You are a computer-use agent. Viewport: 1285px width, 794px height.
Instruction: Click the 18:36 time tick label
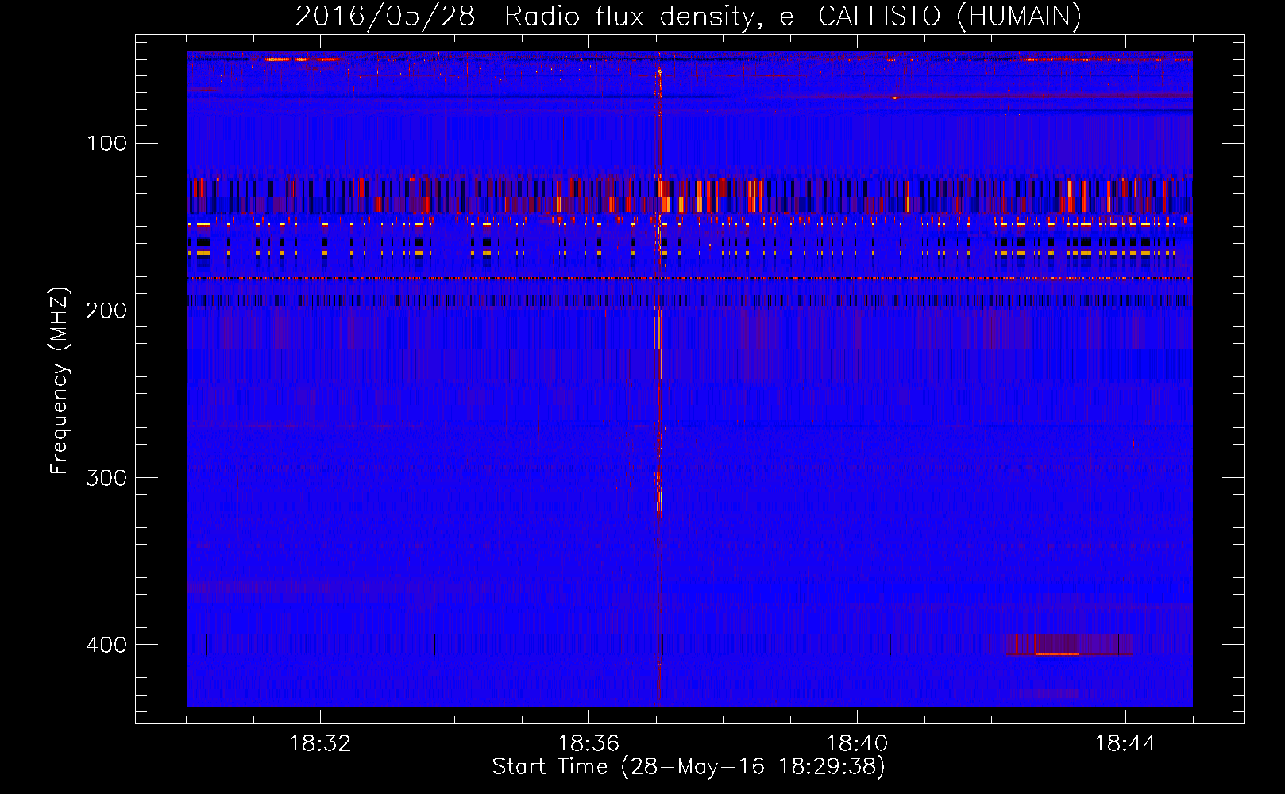pyautogui.click(x=588, y=743)
